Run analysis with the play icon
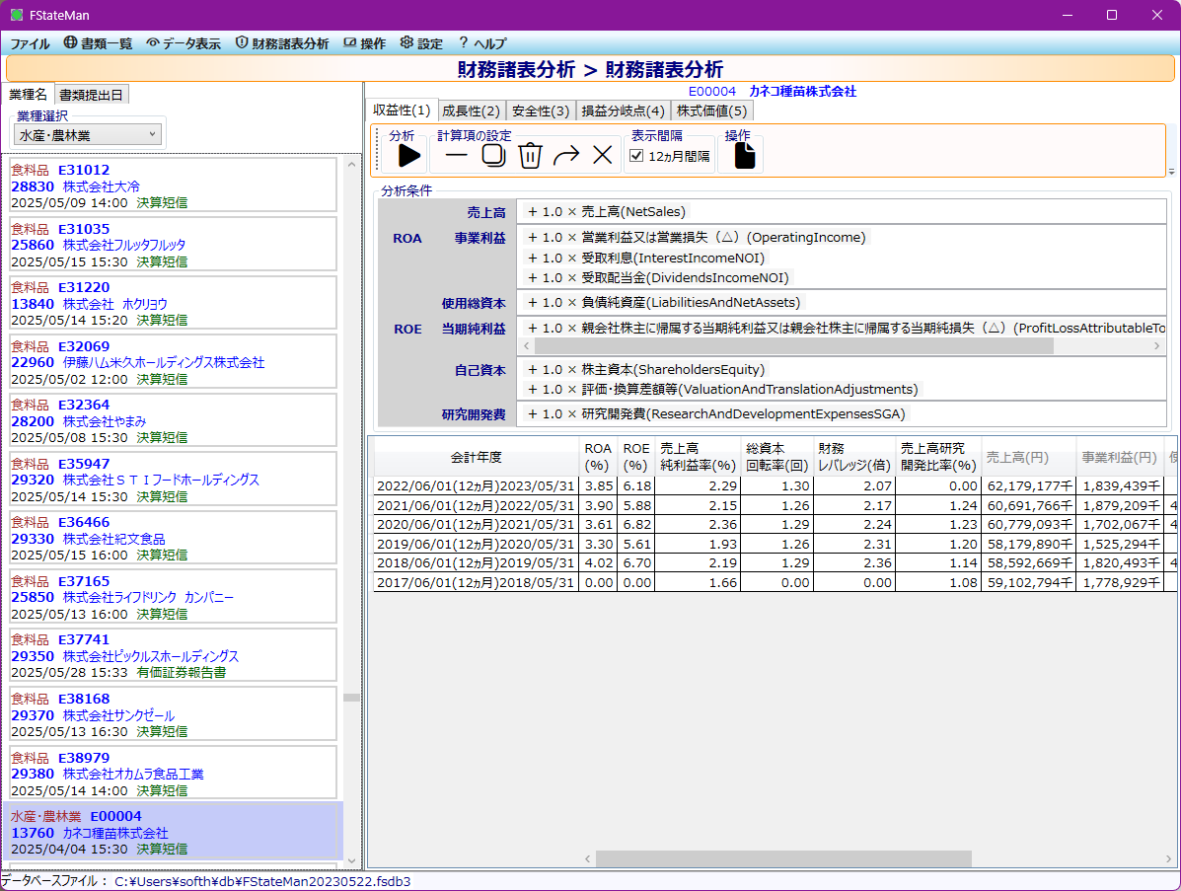1181x891 pixels. [x=409, y=156]
